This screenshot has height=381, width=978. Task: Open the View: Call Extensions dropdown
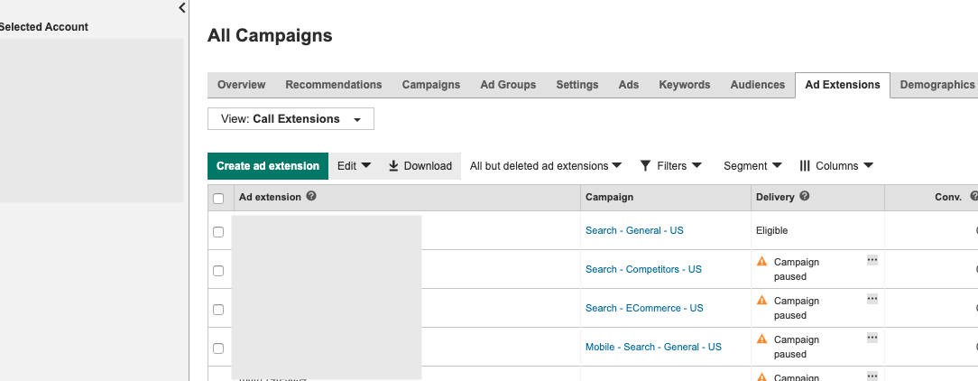pyautogui.click(x=291, y=118)
